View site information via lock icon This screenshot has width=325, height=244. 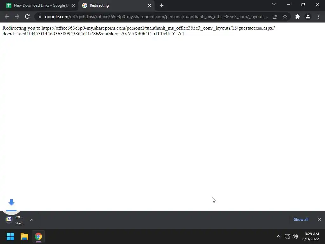[40, 17]
